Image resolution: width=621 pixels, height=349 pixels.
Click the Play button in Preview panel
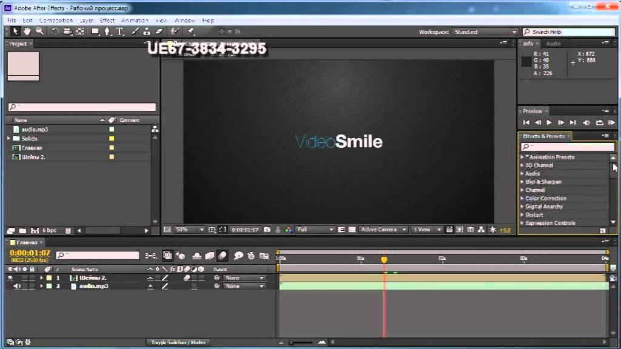tap(549, 122)
